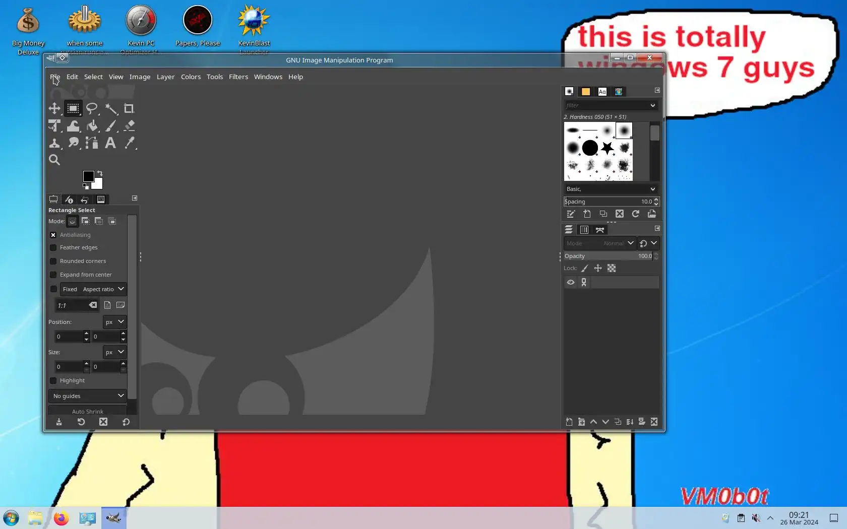This screenshot has width=847, height=529.
Task: Select the Bucket Fill tool
Action: tap(92, 125)
